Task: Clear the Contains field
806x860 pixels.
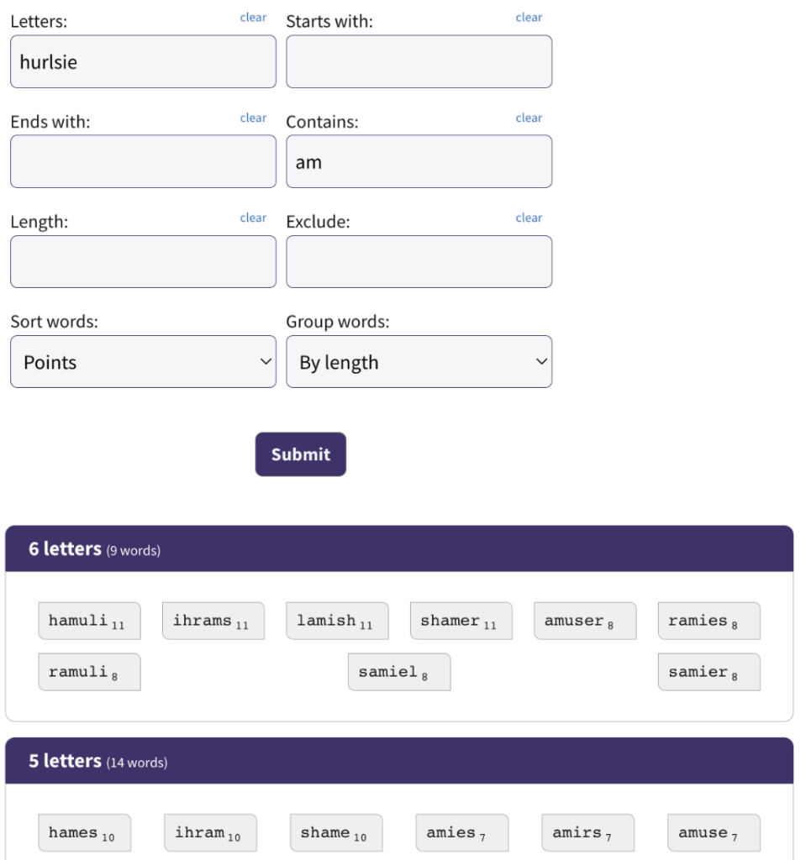Action: point(528,118)
